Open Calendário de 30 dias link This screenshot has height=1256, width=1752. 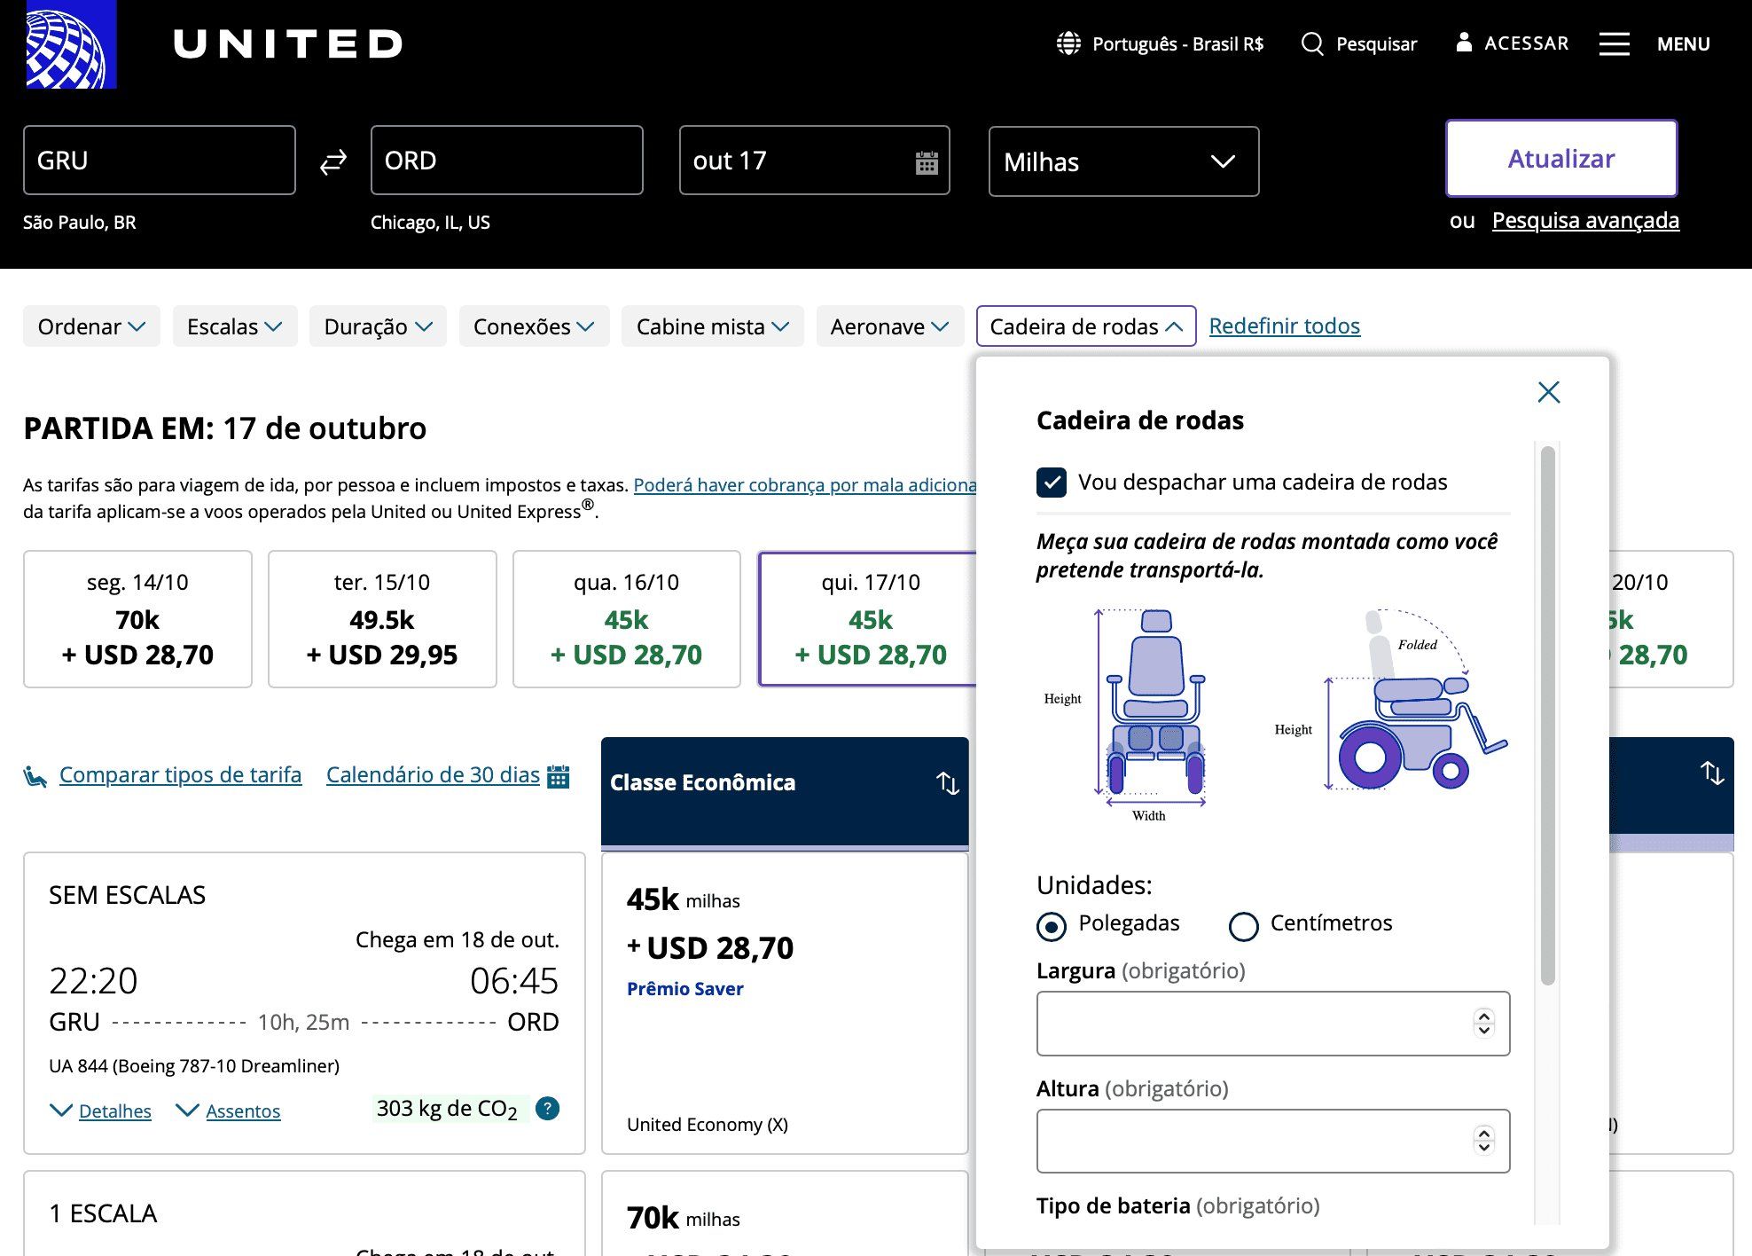pyautogui.click(x=433, y=774)
